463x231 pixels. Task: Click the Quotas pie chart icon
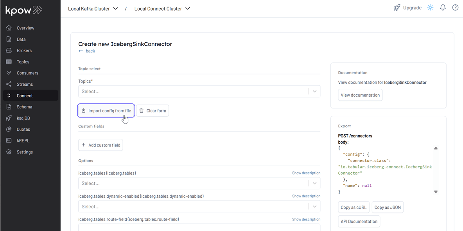pos(9,130)
